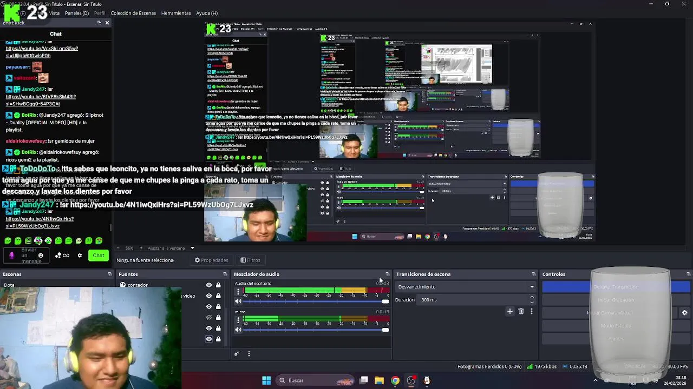The width and height of the screenshot is (693, 389).
Task: Open audio mixer advanced settings gear
Action: (237, 354)
